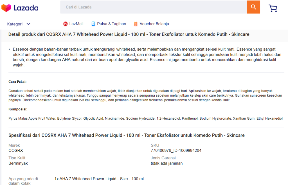Viewport: 288px width, 185px height.
Task: Expand the Kategori dropdown chevron
Action: coord(28,24)
